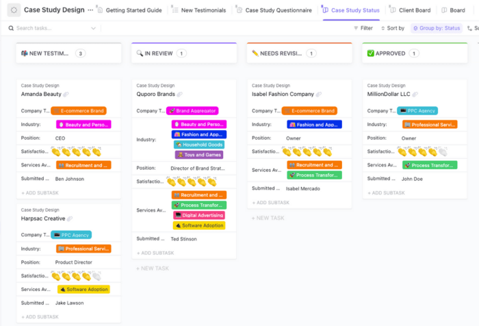The width and height of the screenshot is (479, 326).
Task: Click Director of Brand Strat position value
Action: [198, 168]
